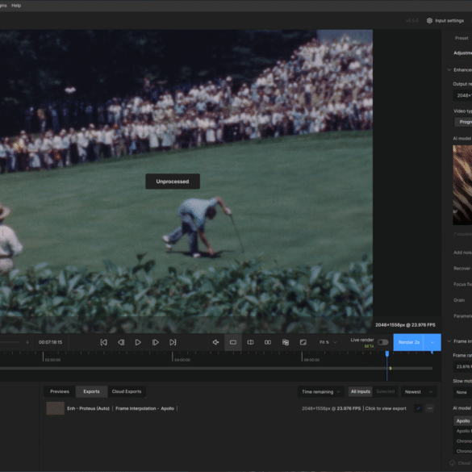Click the crop/fullscreen preview icon
The image size is (472, 472).
click(303, 342)
